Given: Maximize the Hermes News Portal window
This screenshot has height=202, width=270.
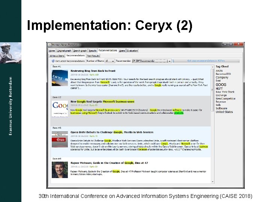Looking at the screenshot, I should [231, 44].
